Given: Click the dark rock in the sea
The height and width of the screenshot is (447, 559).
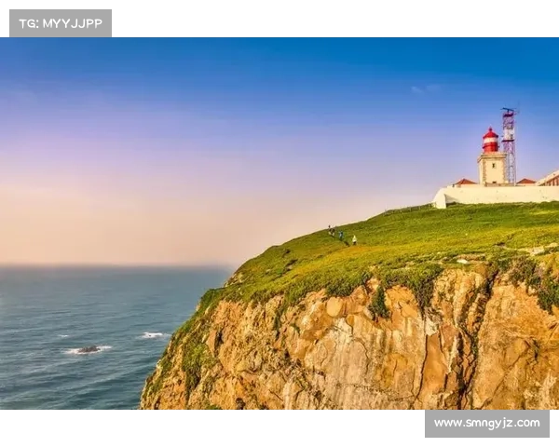Looking at the screenshot, I should click(x=88, y=350).
